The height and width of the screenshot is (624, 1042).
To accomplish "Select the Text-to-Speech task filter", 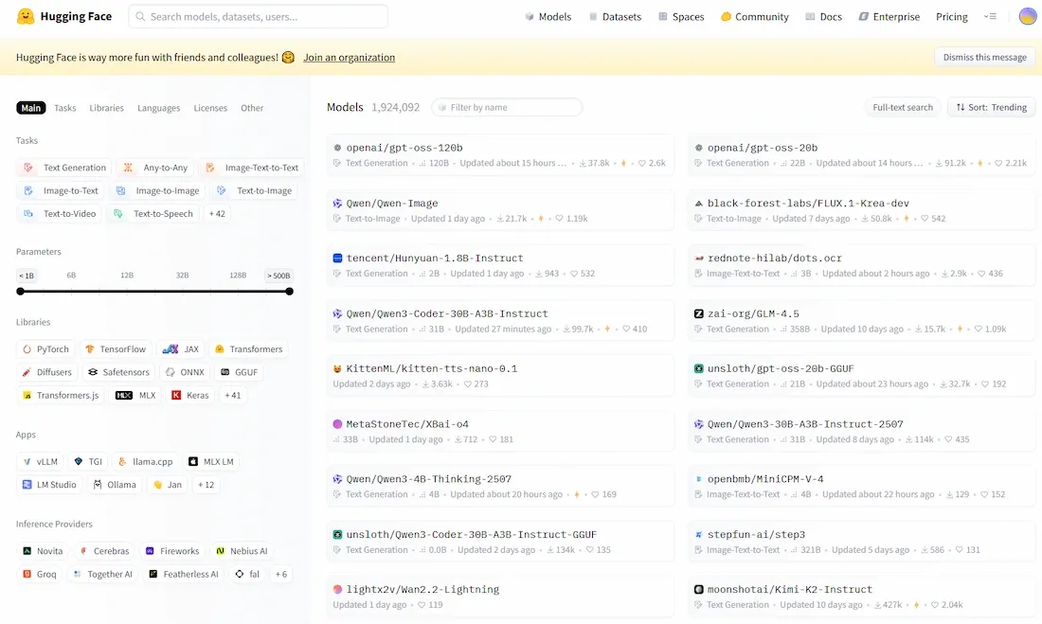I will coord(153,213).
